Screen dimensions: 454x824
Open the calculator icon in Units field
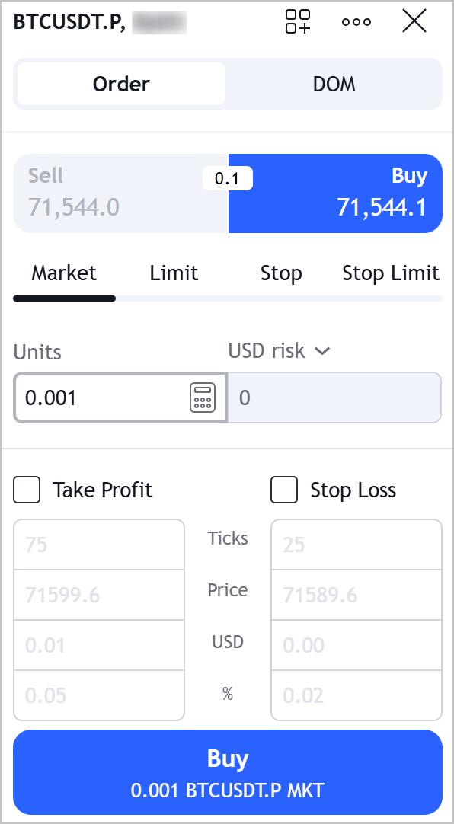[203, 398]
